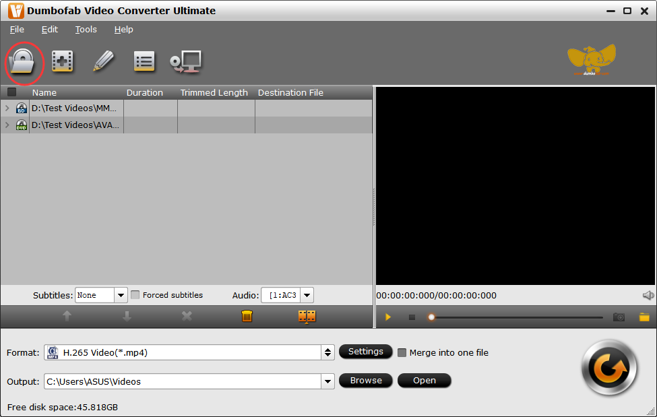Take a snapshot with the camera icon
657x417 pixels.
pyautogui.click(x=619, y=317)
